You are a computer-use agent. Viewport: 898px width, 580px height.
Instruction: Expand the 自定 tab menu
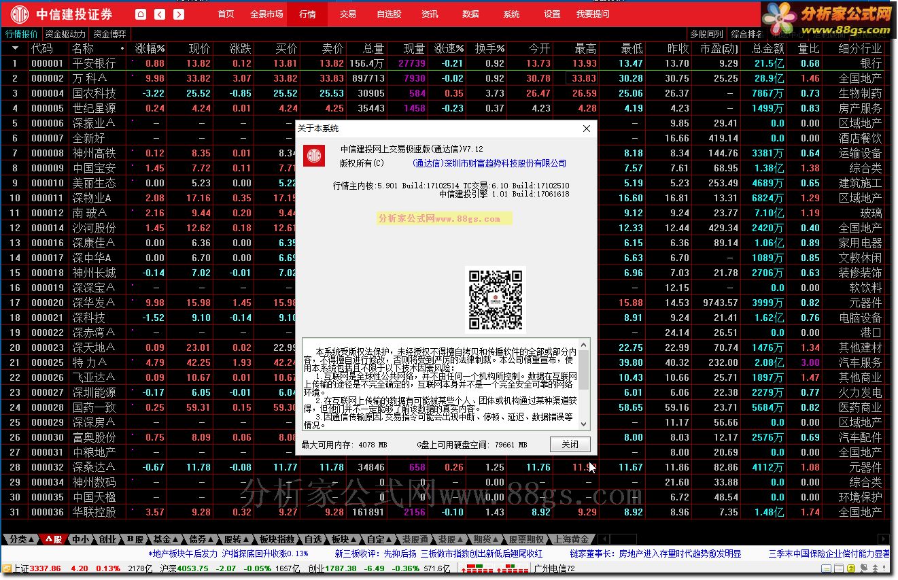point(390,539)
